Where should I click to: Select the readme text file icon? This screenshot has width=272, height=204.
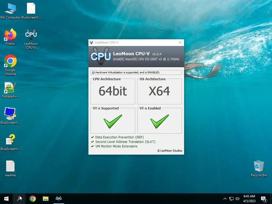10,169
